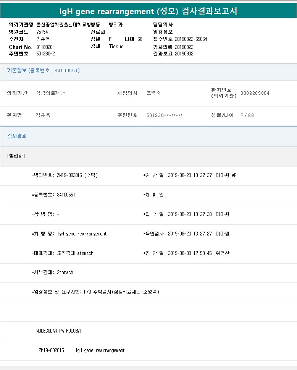297x370 pixels.
Task: Click the 기본정보 section heading
Action: tap(17, 70)
